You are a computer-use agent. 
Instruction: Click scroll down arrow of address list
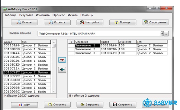54,91
